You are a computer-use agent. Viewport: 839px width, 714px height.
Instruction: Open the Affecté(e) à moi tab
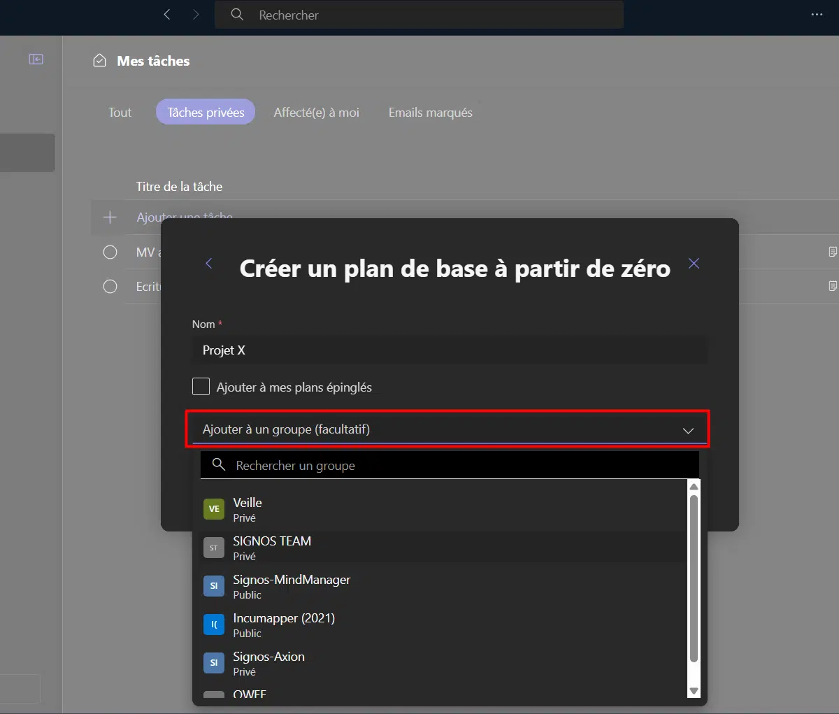316,113
